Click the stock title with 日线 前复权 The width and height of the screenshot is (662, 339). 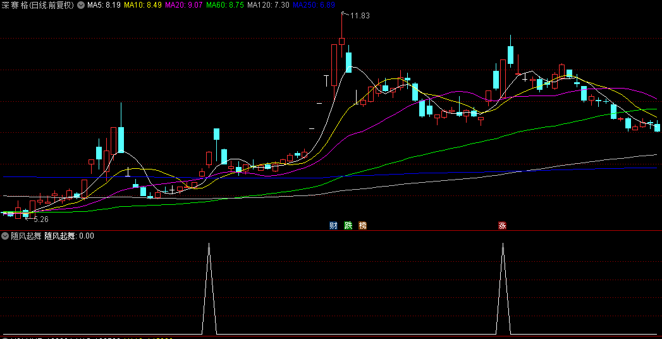coord(38,5)
